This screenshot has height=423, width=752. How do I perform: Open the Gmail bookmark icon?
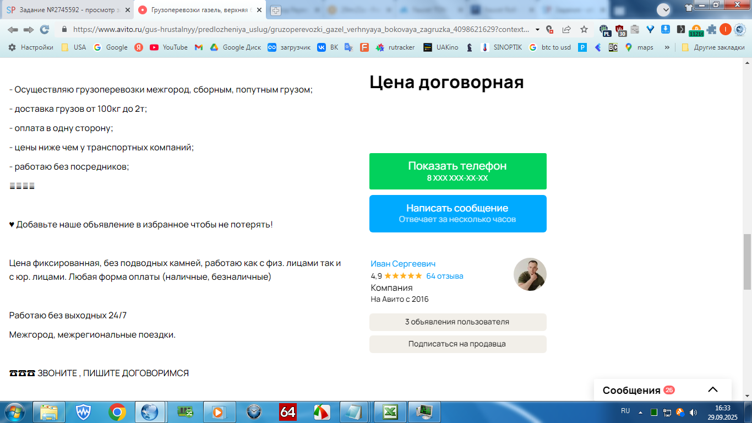pos(199,47)
